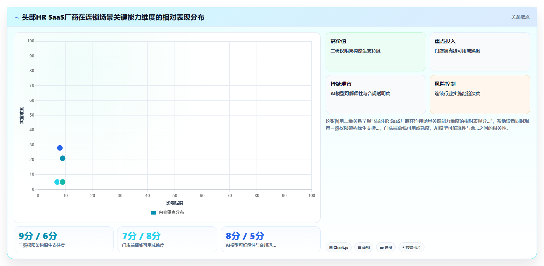
Task: Click the 关系散点 label in the header
Action: pos(520,17)
